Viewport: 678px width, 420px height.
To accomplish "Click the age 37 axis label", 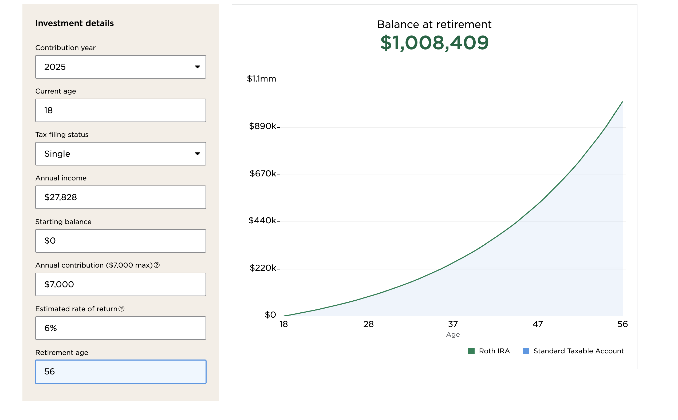I will click(x=453, y=324).
